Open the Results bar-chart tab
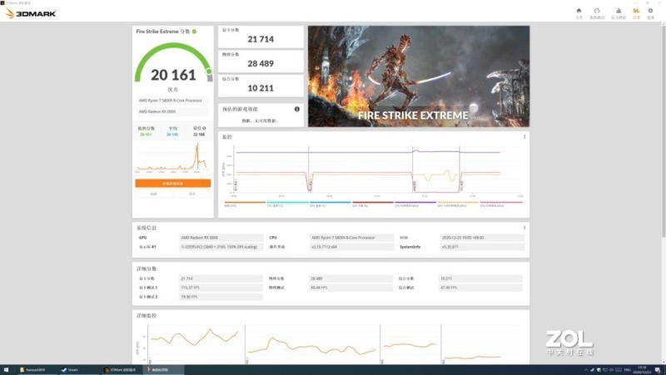 click(636, 13)
